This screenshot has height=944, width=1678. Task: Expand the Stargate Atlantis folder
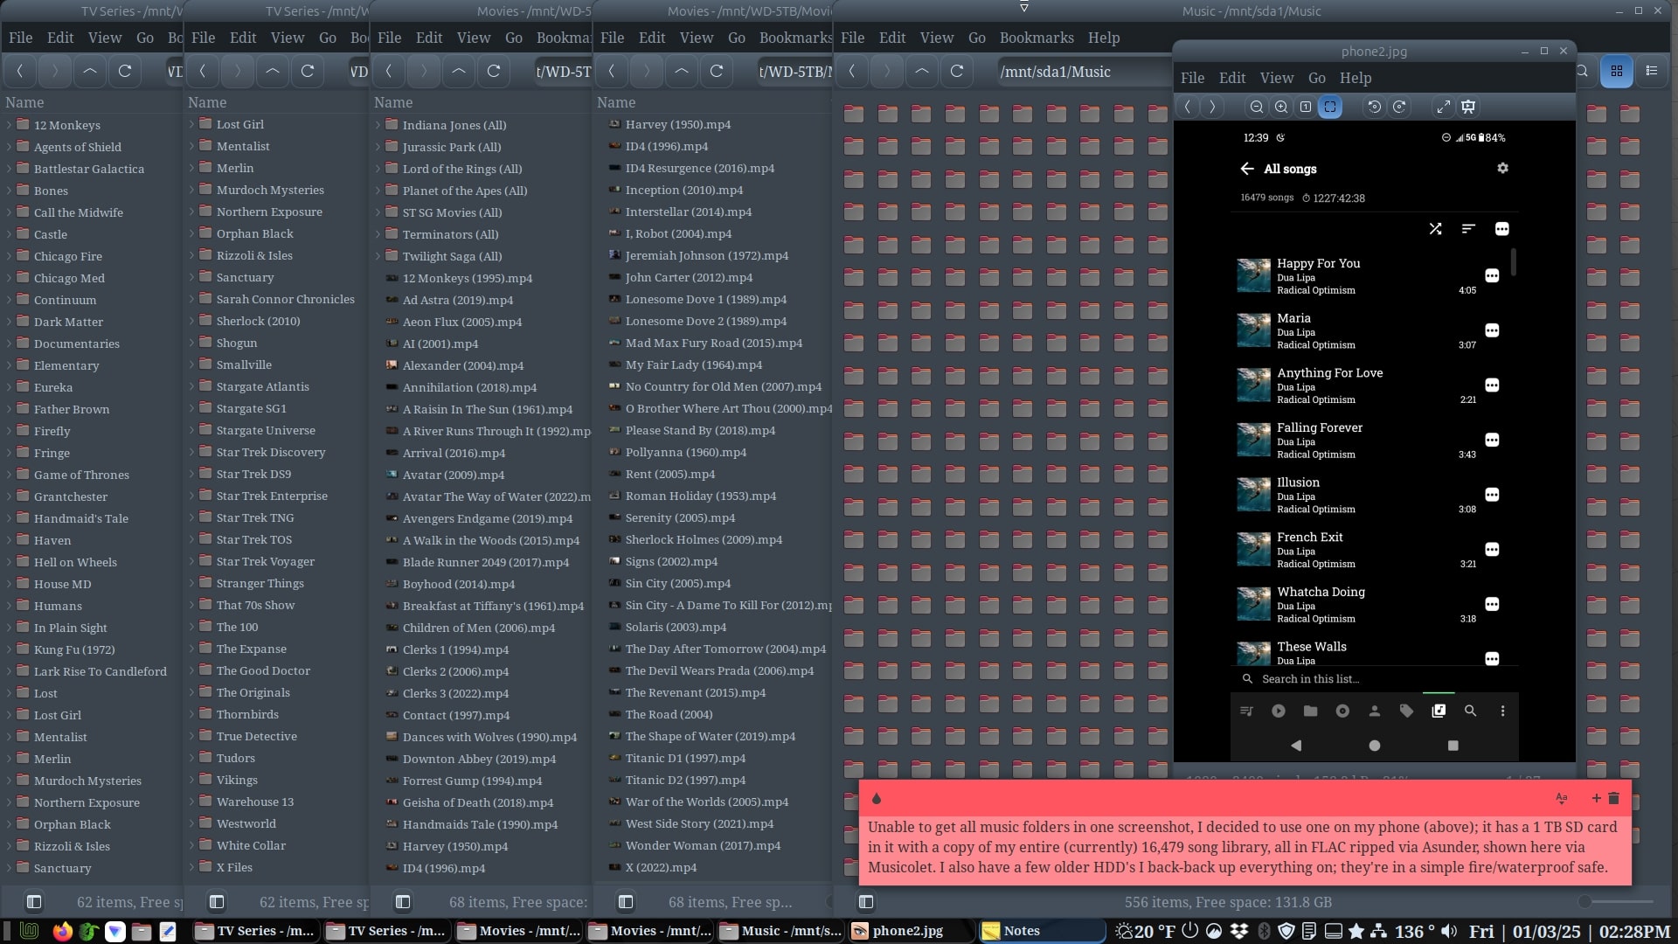click(191, 386)
